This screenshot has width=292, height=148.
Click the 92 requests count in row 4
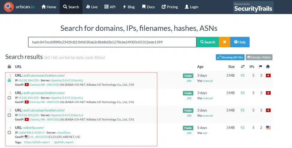242,128
